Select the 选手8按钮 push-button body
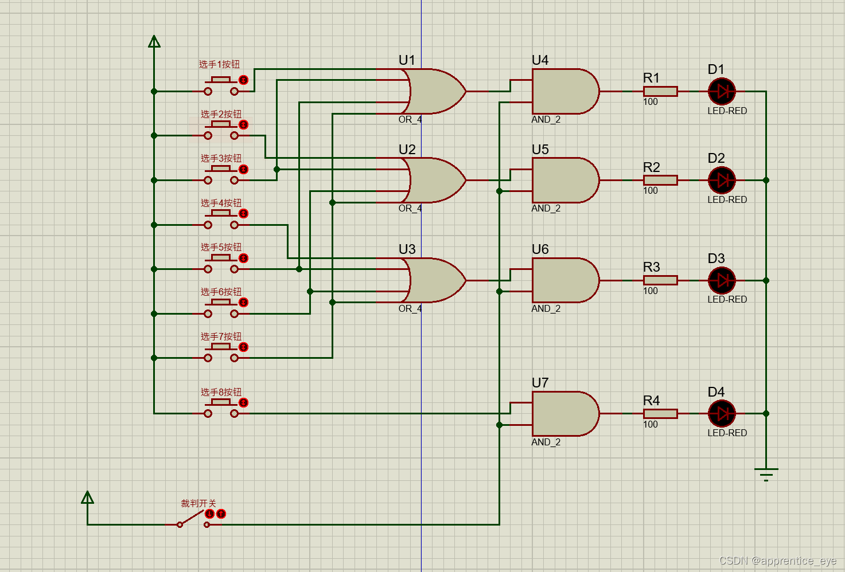Image resolution: width=845 pixels, height=572 pixels. [x=221, y=408]
